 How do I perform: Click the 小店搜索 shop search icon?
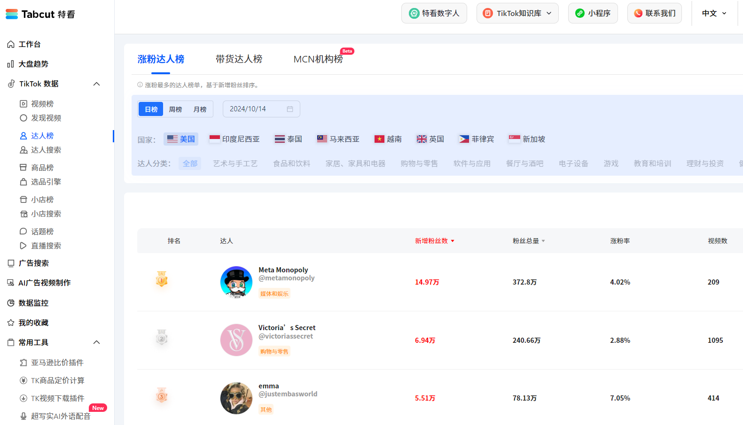23,214
